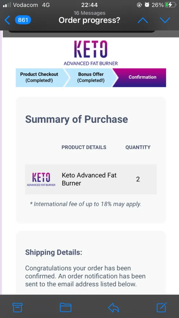The width and height of the screenshot is (179, 318).
Task: Select the Confirmation step
Action: (142, 77)
